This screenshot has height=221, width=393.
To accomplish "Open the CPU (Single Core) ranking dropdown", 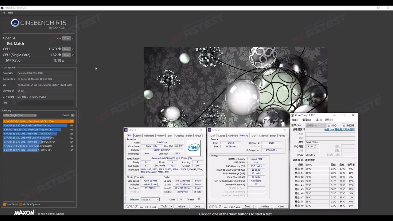I will coord(20,115).
